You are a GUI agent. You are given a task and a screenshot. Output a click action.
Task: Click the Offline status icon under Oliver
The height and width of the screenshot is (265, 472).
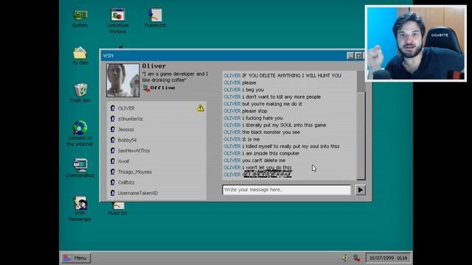[x=146, y=88]
